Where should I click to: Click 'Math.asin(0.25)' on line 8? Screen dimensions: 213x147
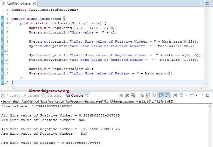(x=179, y=42)
